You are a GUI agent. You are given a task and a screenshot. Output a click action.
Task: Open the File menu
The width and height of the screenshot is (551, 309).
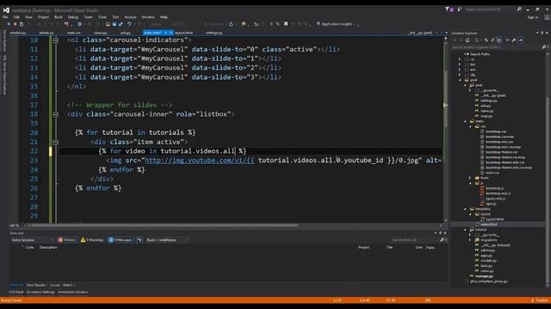(x=5, y=17)
